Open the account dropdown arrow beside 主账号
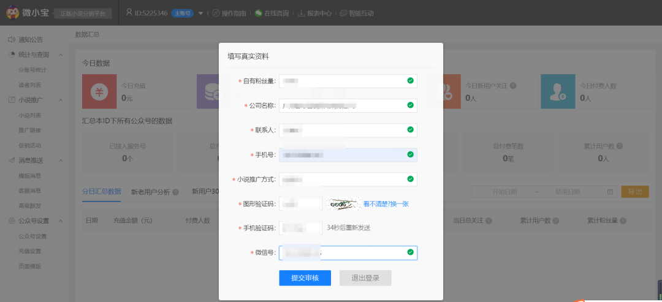 click(200, 13)
